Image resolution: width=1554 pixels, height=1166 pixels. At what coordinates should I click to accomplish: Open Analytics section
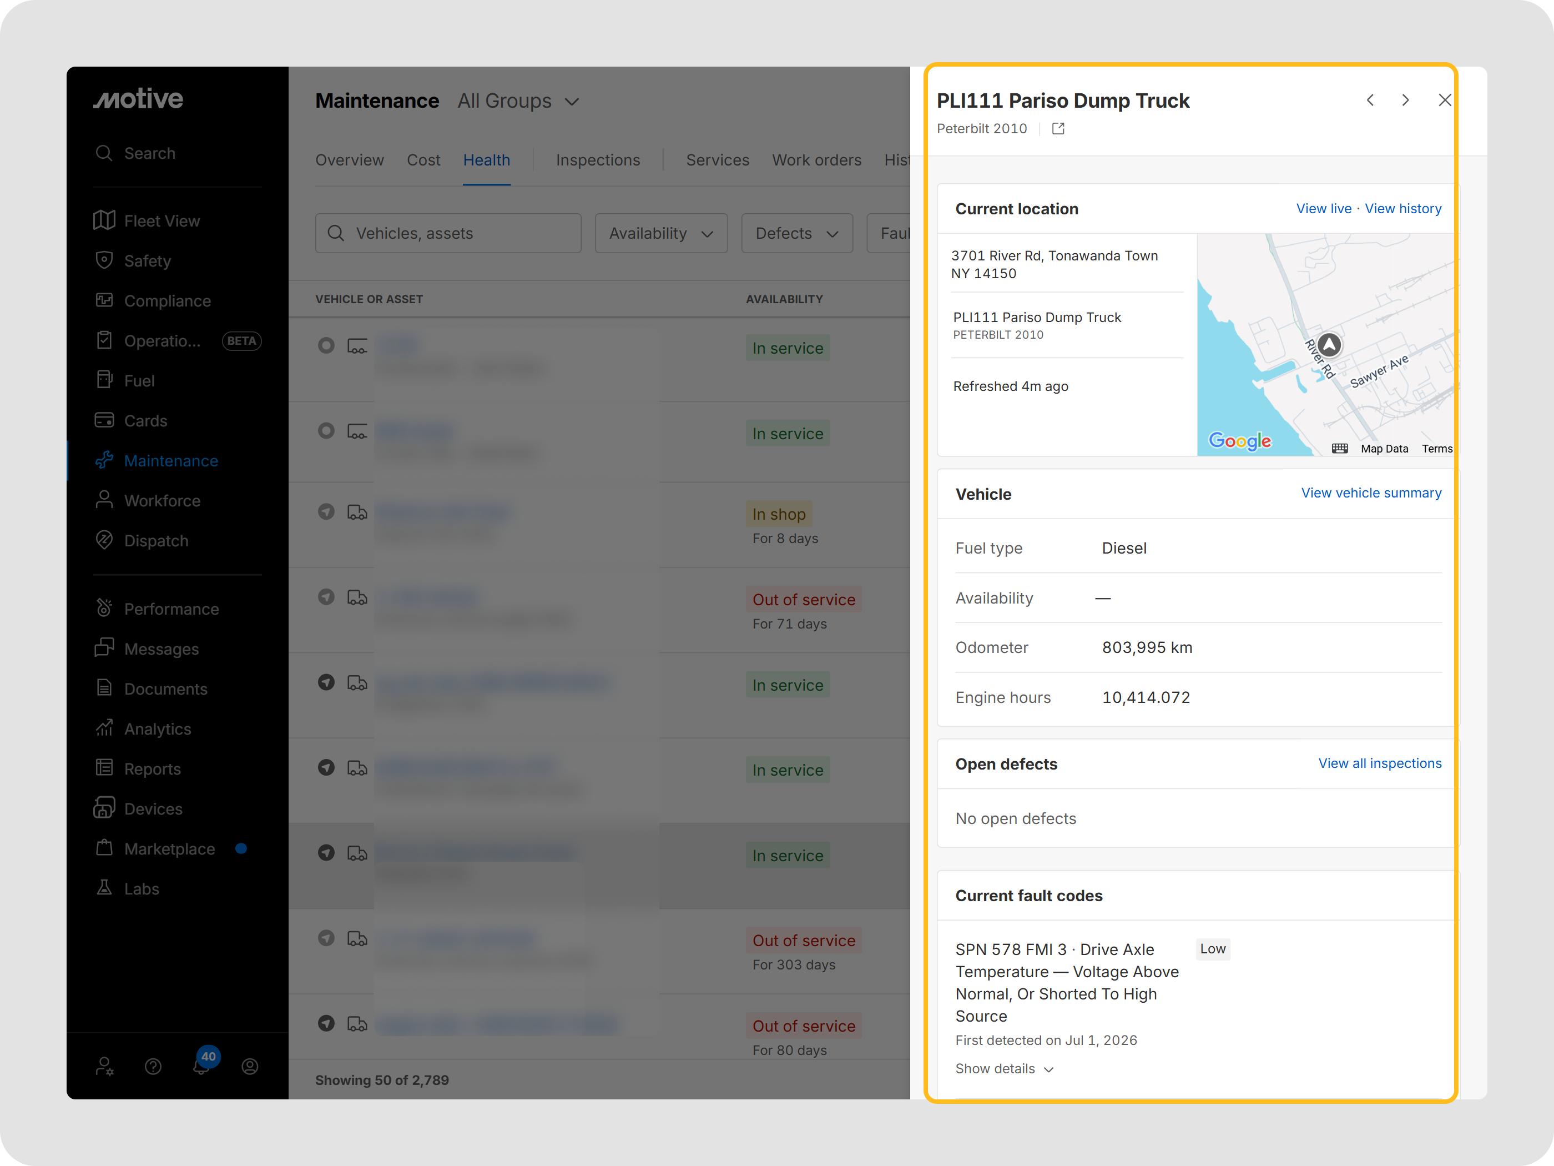143,730
